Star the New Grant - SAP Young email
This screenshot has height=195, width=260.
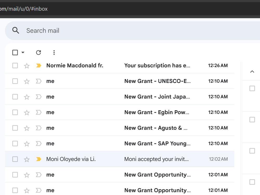27,144
